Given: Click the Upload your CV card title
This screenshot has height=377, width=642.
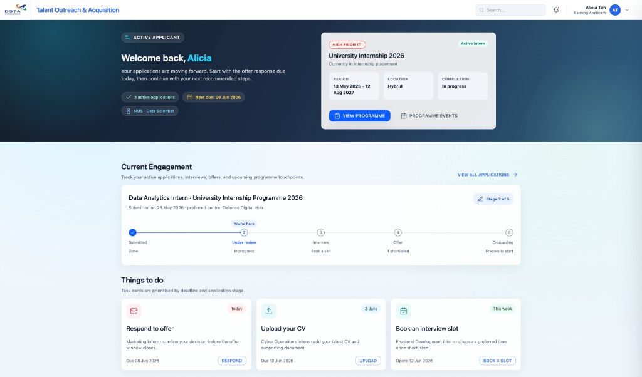Looking at the screenshot, I should point(283,328).
